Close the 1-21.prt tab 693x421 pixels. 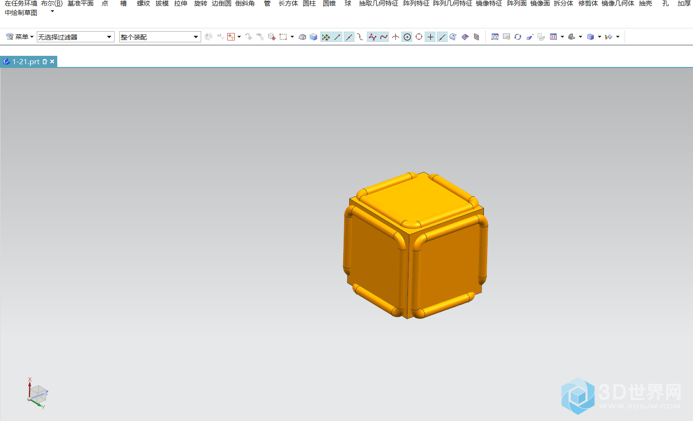(52, 61)
